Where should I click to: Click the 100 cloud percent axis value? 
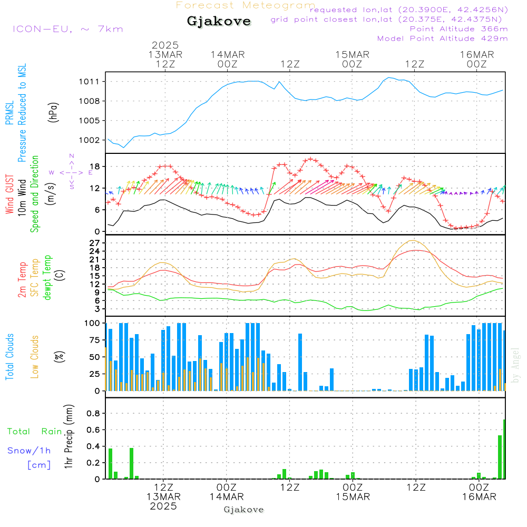pos(92,323)
